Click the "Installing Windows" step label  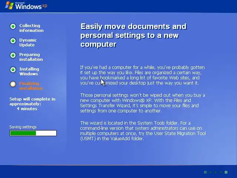click(29, 72)
